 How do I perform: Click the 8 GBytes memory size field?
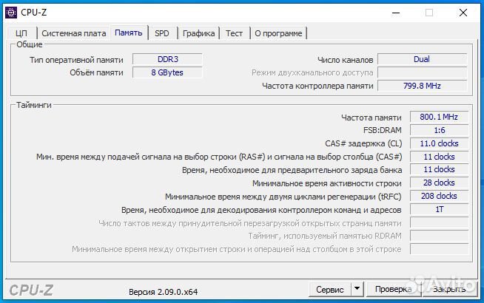[167, 72]
